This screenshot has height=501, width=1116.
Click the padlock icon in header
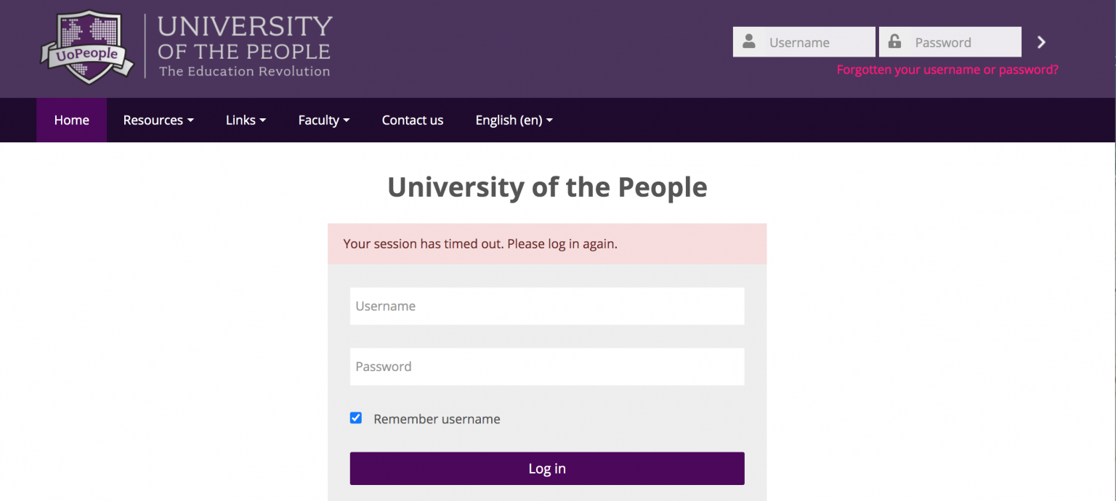[894, 42]
